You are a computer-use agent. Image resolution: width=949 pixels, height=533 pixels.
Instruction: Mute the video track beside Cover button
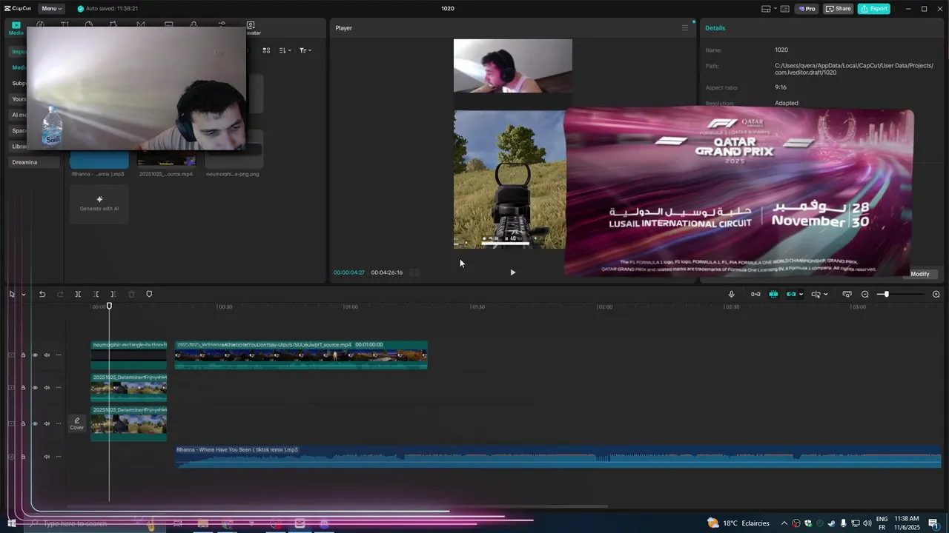47,424
